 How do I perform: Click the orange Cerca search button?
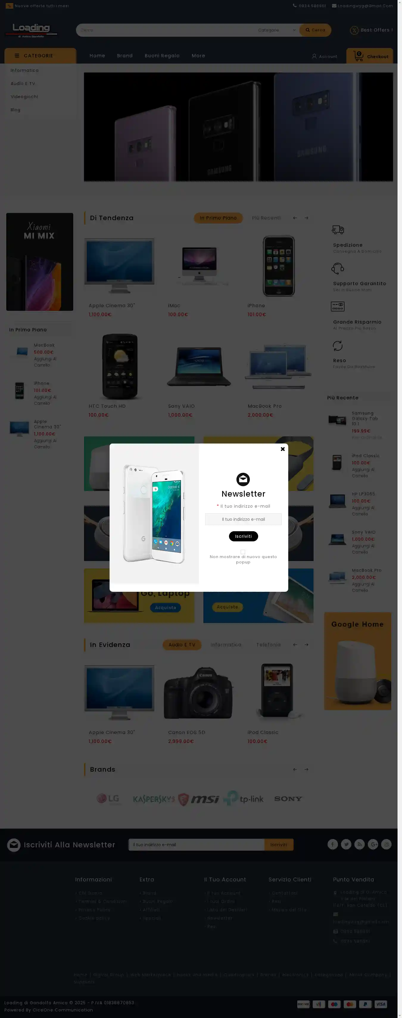[x=315, y=30]
